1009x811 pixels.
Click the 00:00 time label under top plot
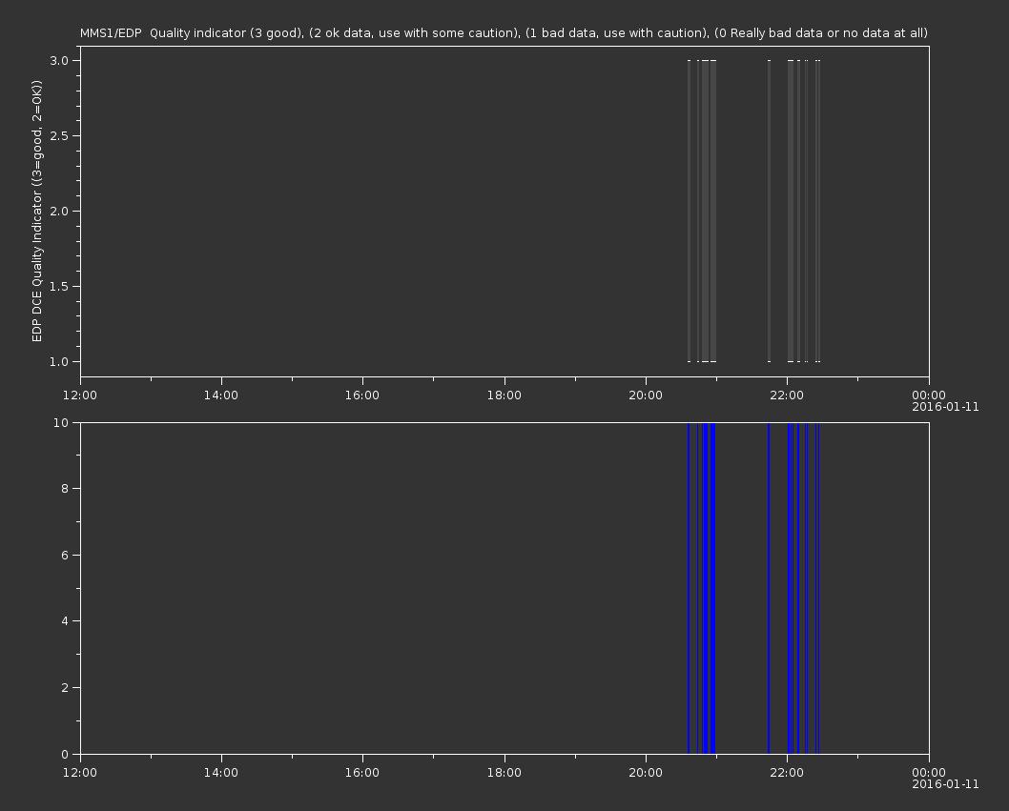pos(929,395)
